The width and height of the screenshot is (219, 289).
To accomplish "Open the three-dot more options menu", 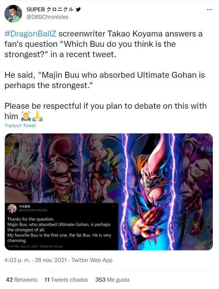I will 209,10.
